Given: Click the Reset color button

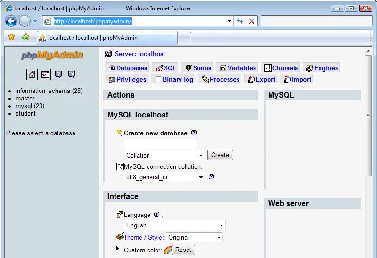Looking at the screenshot, I should click(x=183, y=250).
